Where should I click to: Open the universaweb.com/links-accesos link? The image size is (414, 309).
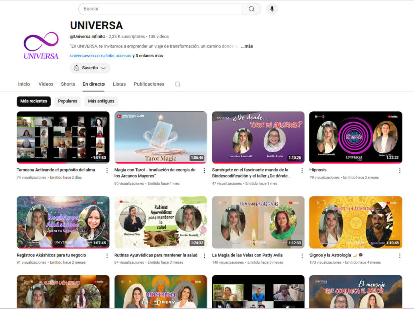[x=100, y=56]
